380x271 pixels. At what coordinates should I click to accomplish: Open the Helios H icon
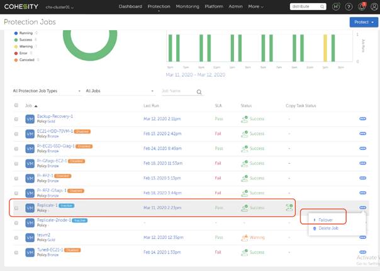tap(336, 7)
